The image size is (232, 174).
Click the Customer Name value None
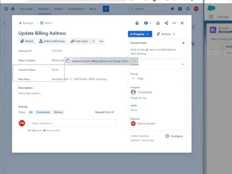click(x=55, y=70)
